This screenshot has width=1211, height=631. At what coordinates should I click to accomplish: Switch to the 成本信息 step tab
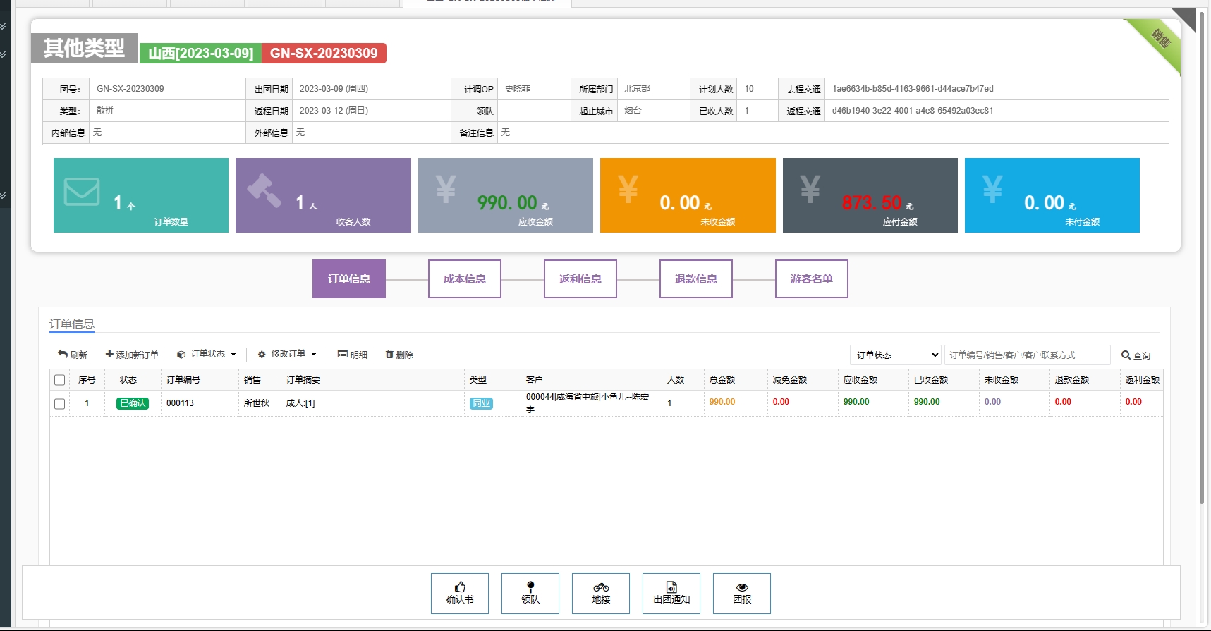(x=465, y=278)
